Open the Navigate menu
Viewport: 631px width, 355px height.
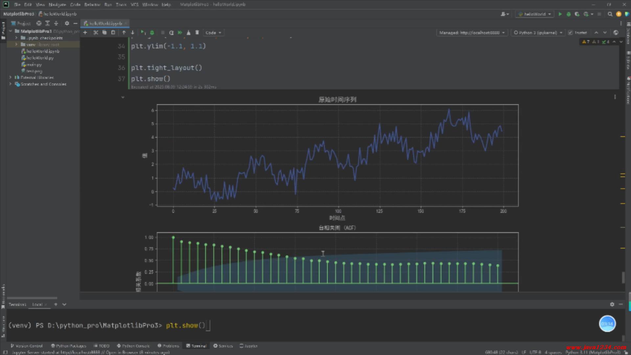(x=57, y=5)
